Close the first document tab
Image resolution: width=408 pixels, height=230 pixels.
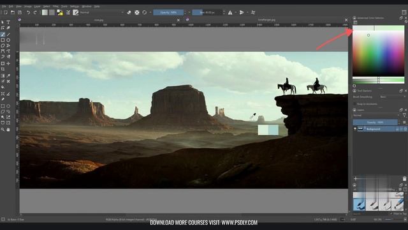coord(178,20)
